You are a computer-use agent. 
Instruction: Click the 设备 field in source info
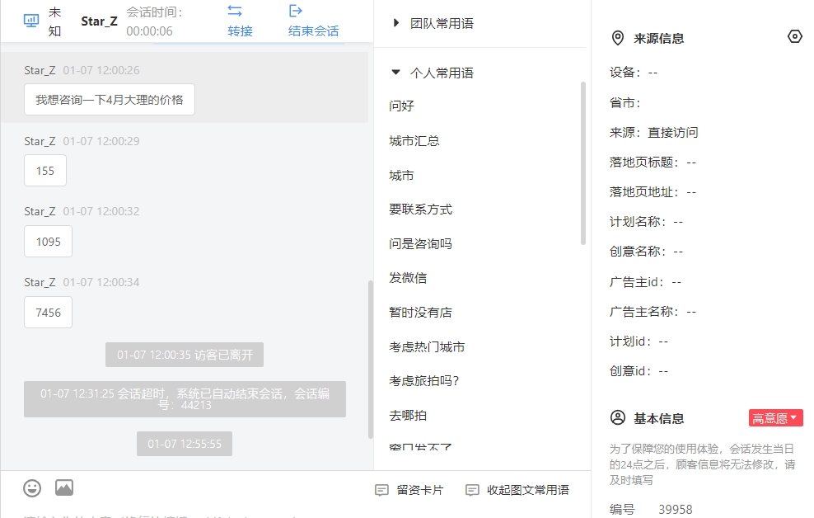634,73
